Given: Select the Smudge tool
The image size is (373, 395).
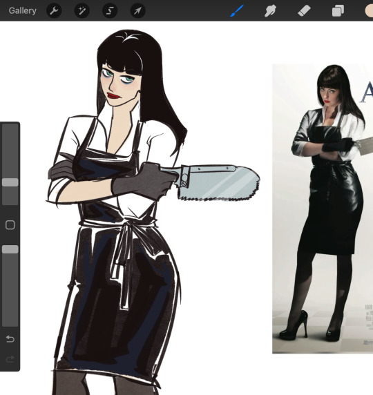Looking at the screenshot, I should point(270,11).
